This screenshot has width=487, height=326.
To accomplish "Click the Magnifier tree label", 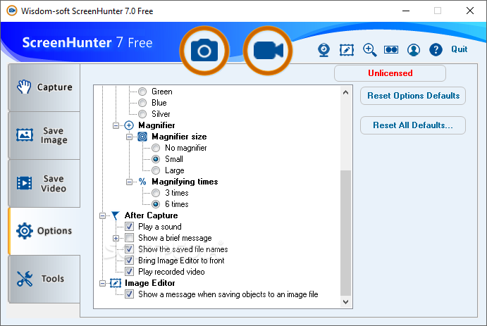I will pyautogui.click(x=156, y=125).
